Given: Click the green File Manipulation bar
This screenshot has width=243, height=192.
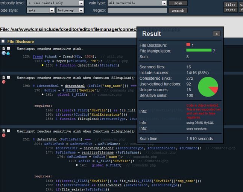Looking at the screenshot, I should coord(199,50).
